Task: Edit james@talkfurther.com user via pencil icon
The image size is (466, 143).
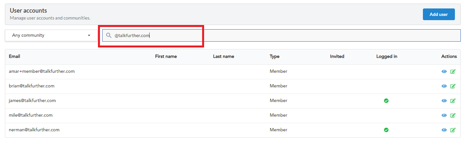Action: (x=453, y=101)
